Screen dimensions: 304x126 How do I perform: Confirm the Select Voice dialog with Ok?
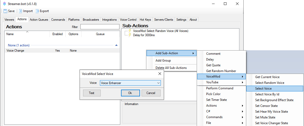[x=130, y=93]
